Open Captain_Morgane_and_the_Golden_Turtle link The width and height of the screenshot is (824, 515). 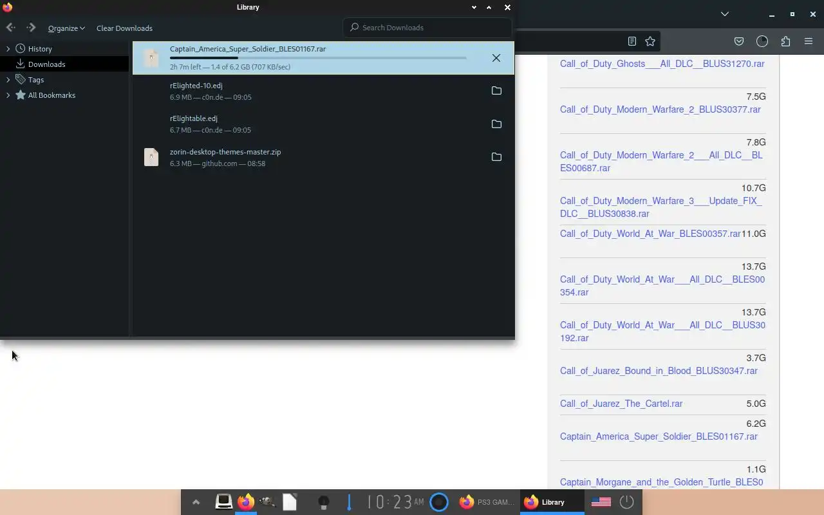tap(661, 482)
